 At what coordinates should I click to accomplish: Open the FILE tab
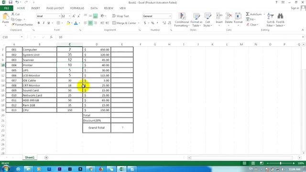point(6,8)
